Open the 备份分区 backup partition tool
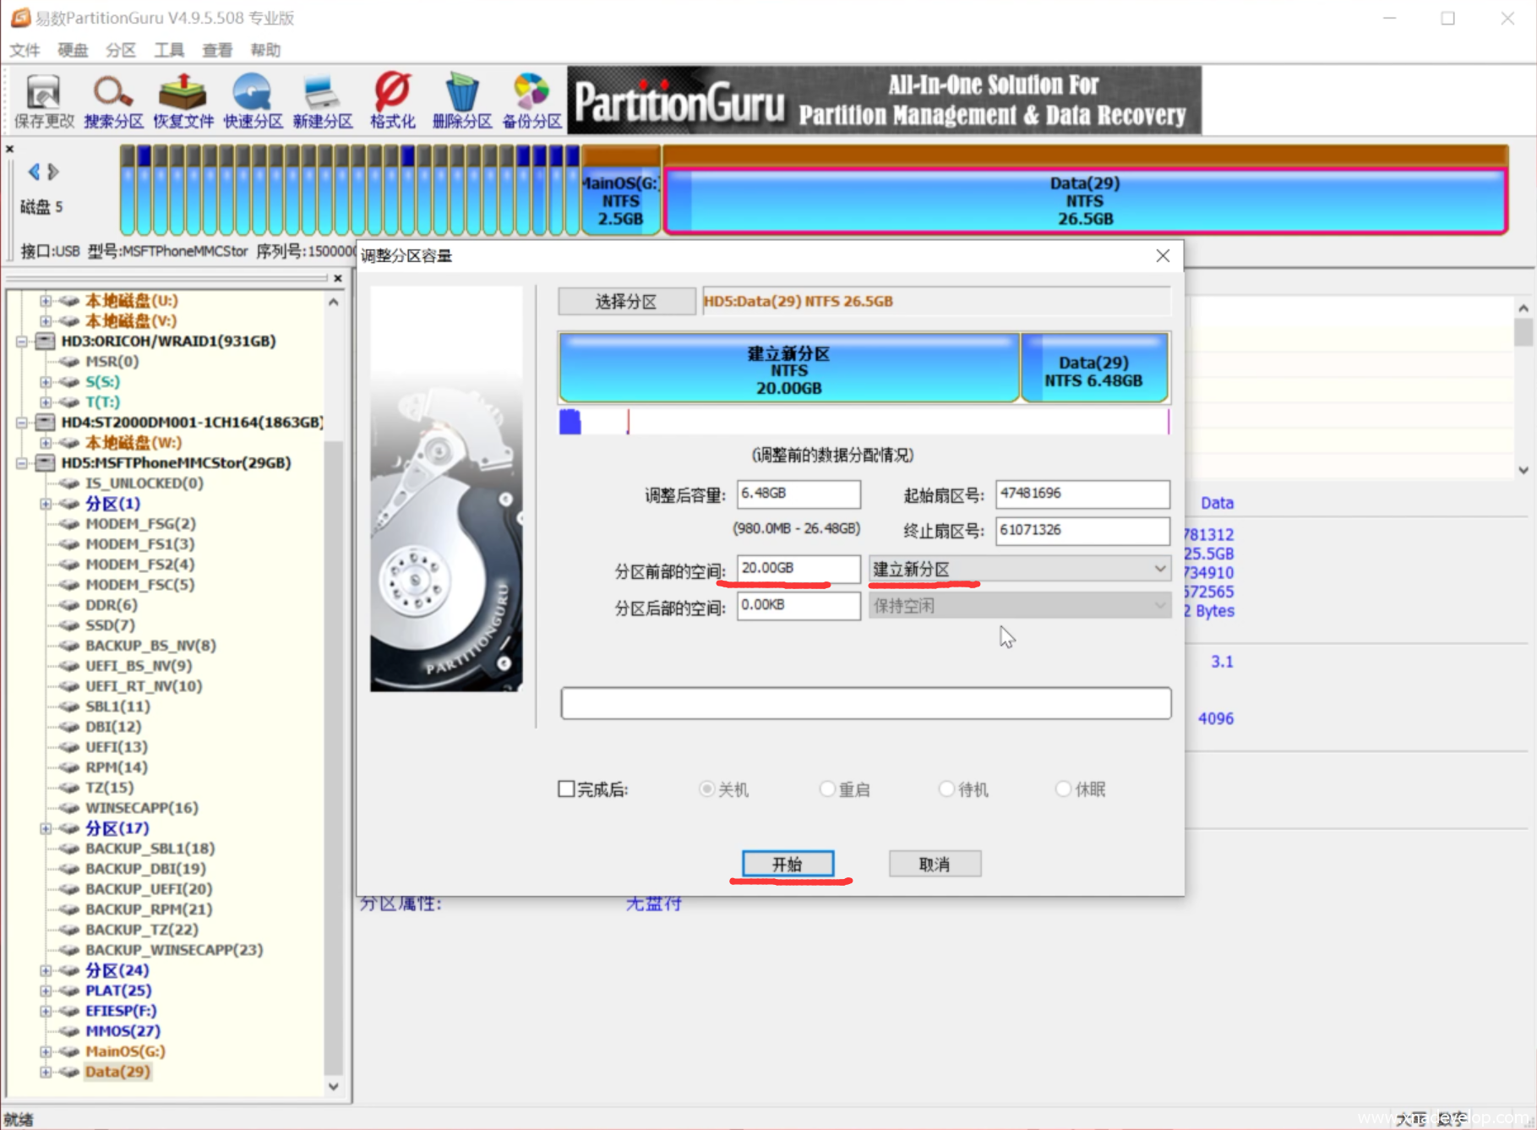1537x1130 pixels. (x=531, y=101)
